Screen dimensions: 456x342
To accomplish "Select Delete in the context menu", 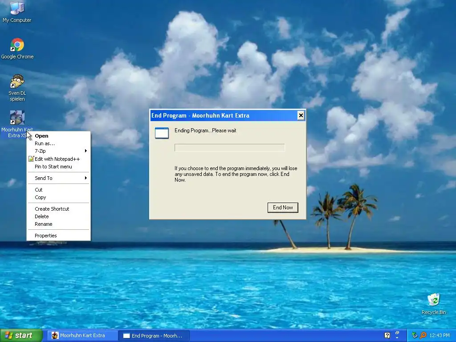I will [x=58, y=216].
